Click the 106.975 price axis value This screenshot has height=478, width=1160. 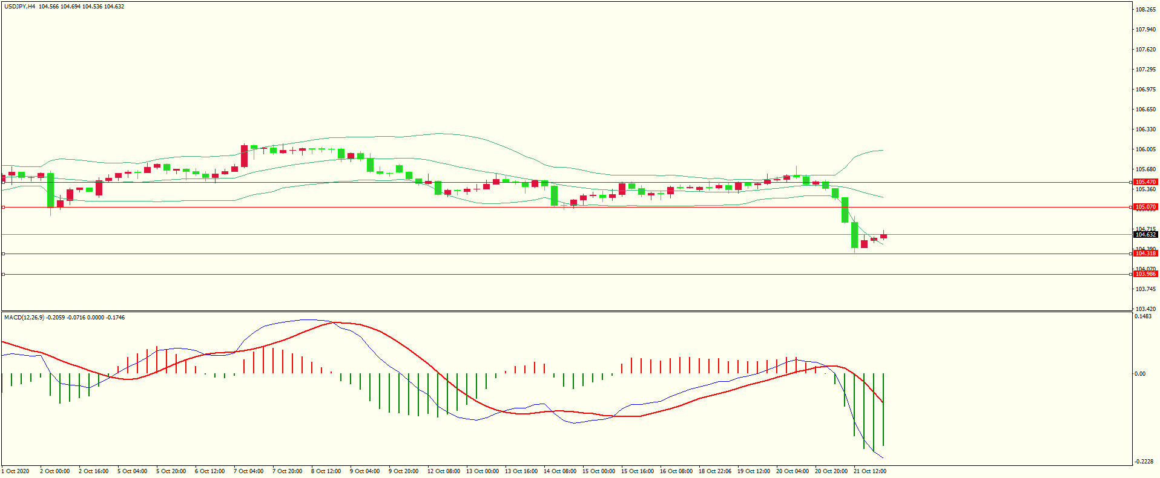(x=1145, y=90)
